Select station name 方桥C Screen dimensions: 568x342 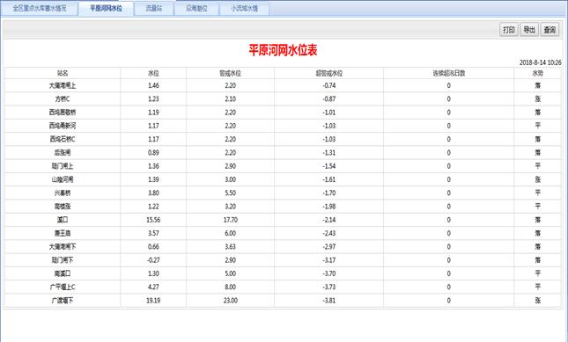pos(63,99)
